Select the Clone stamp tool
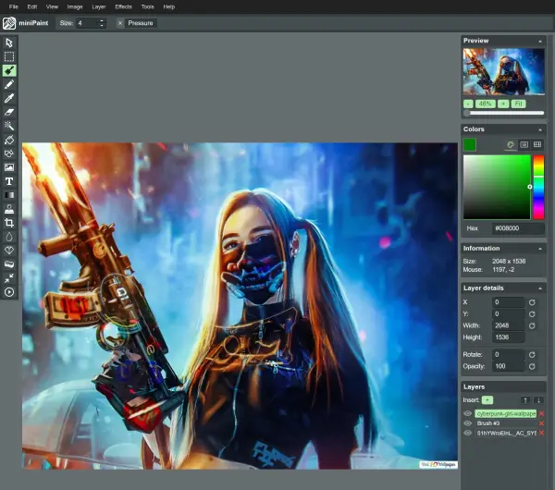 pos(9,209)
